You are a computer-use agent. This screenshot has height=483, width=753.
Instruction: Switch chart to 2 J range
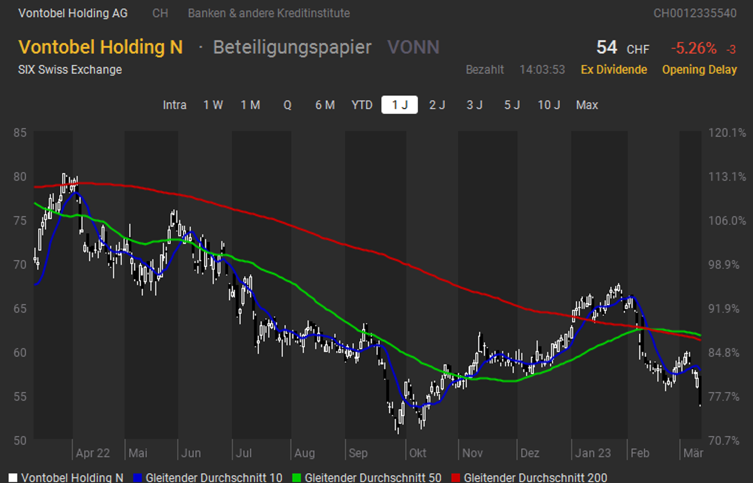(437, 105)
